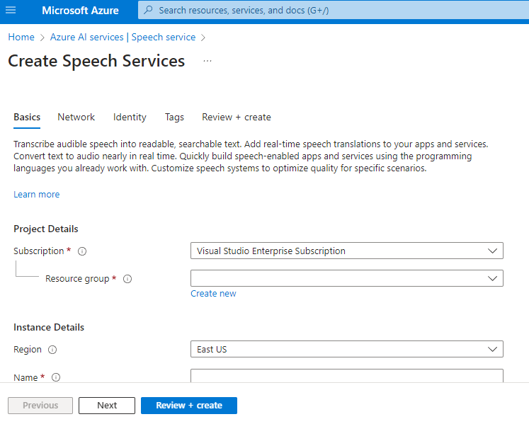
Task: Open the more options ellipsis menu
Action: tap(207, 62)
